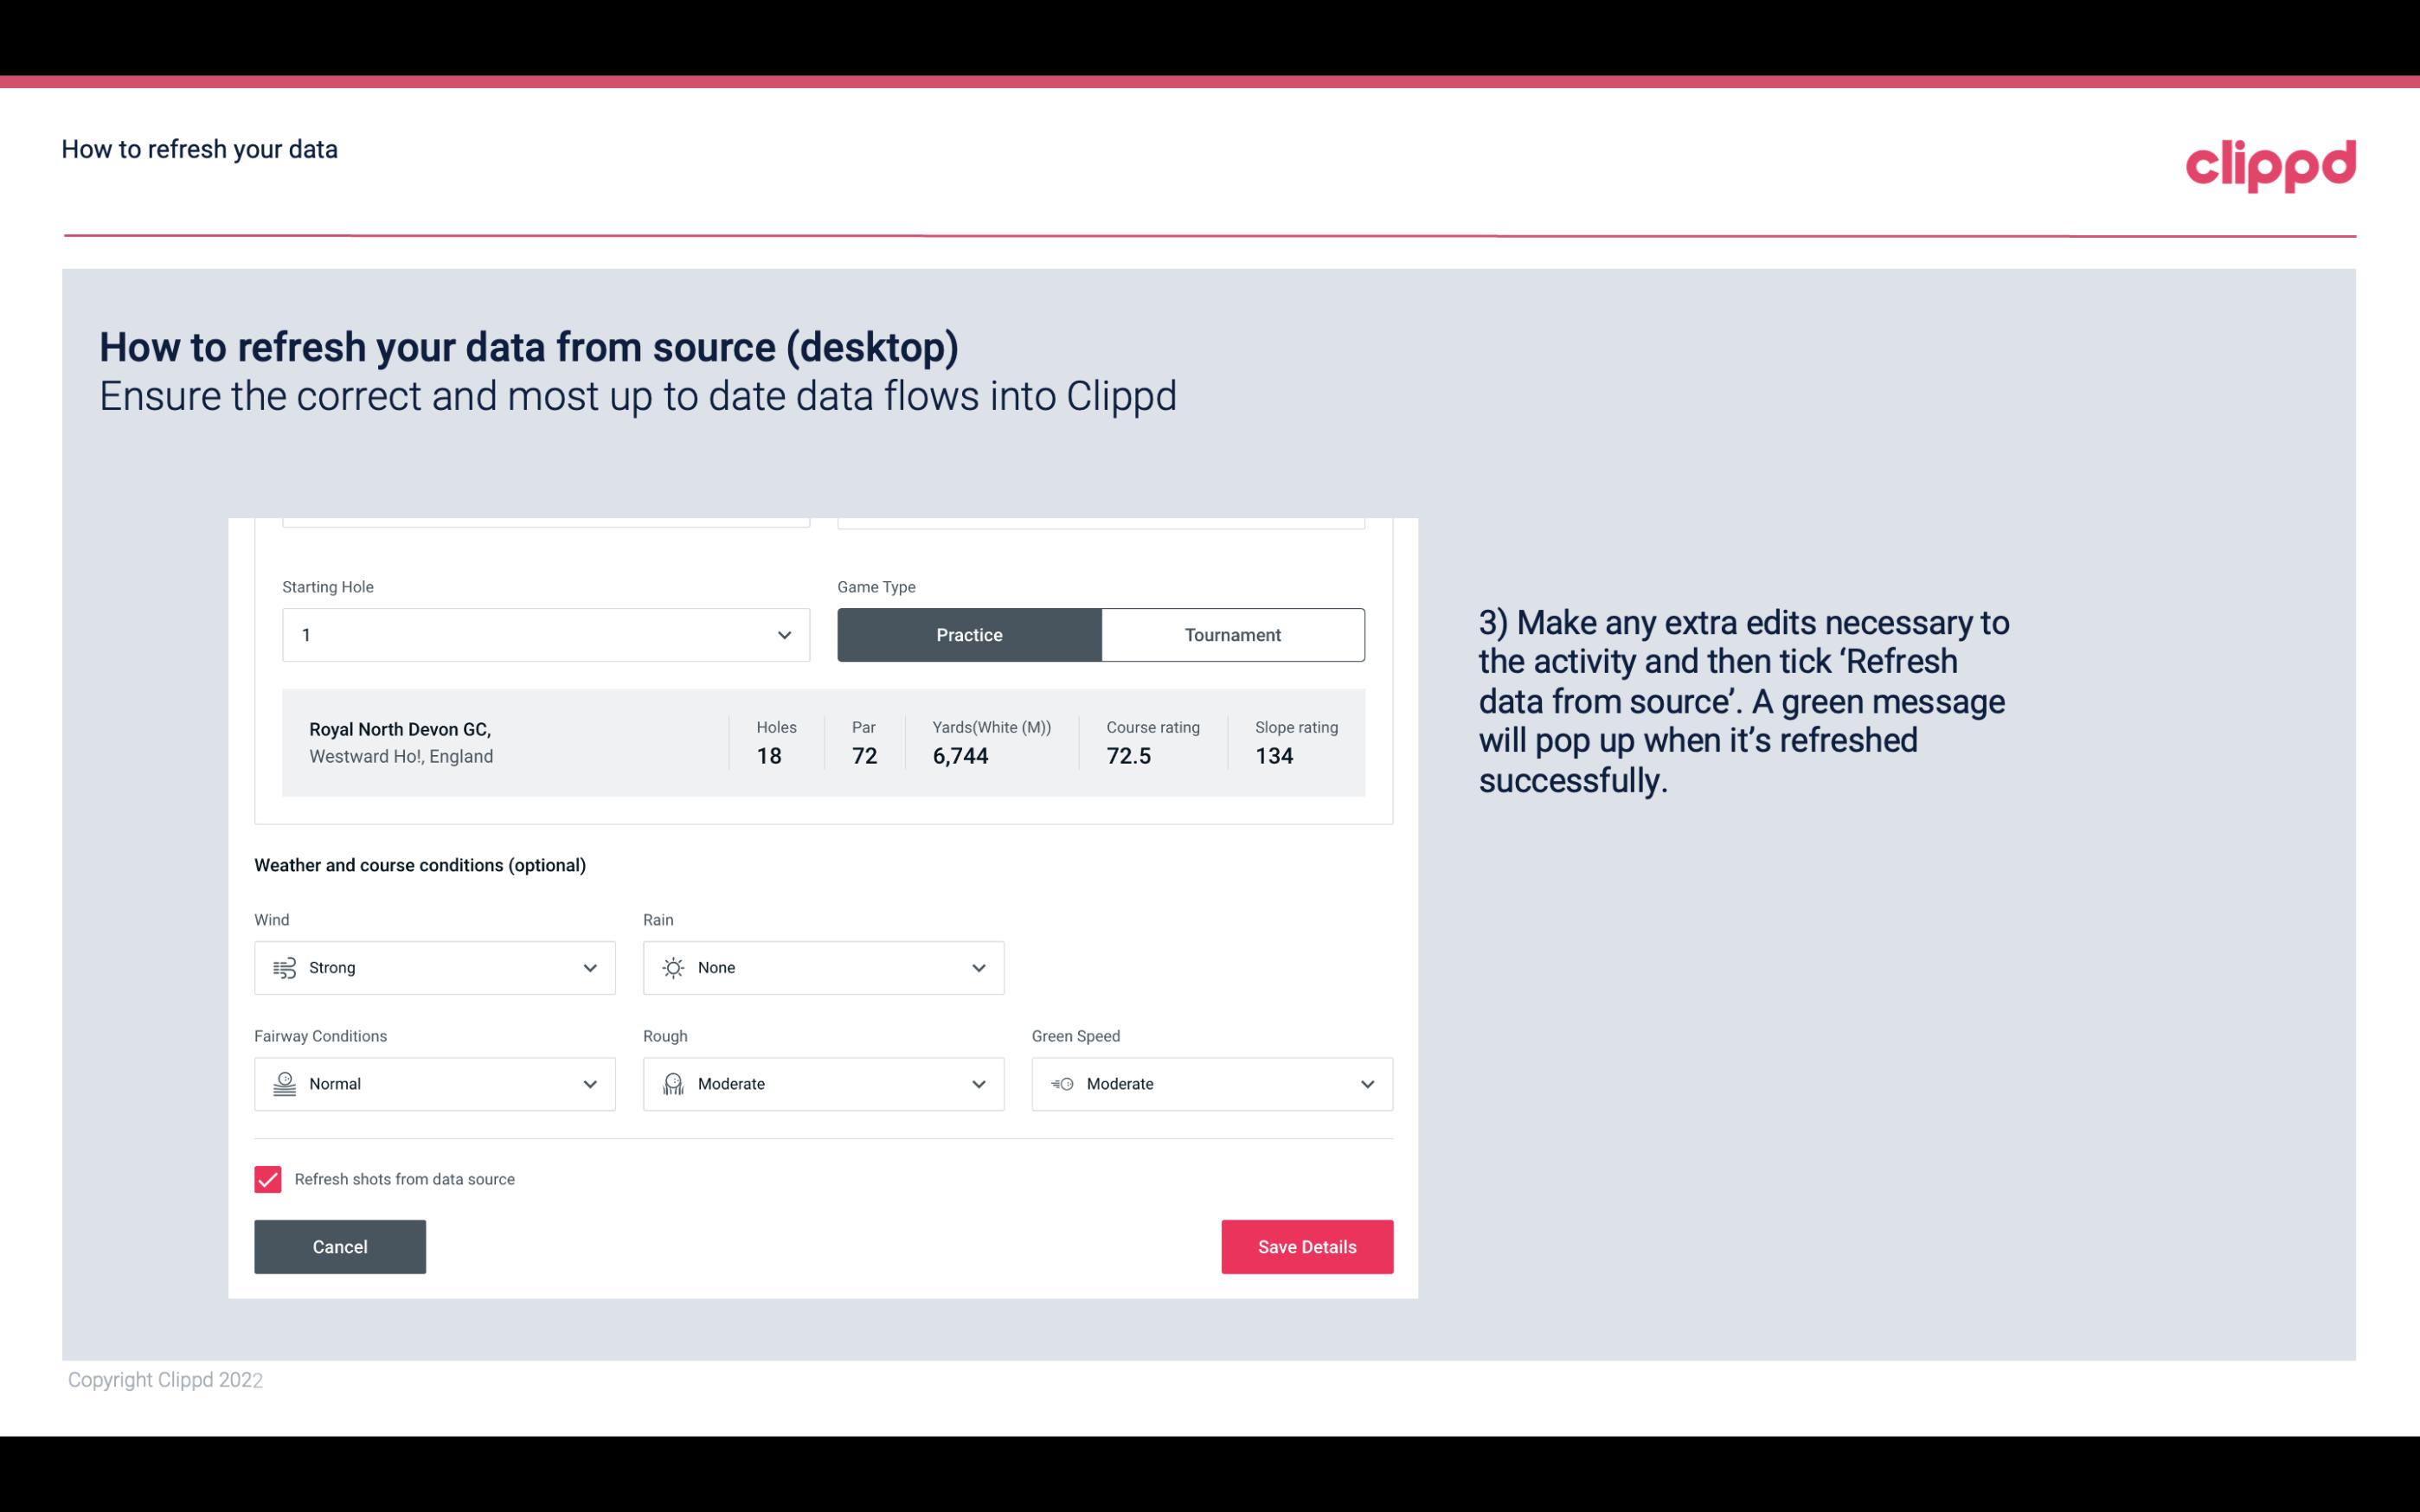Click Cancel button

pos(340,1246)
